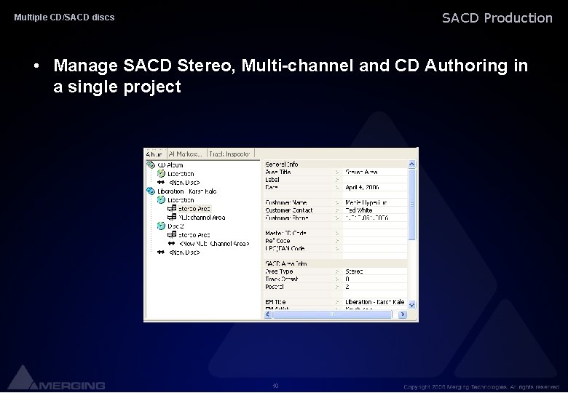Click the Date row arrow marker
The image size is (568, 393).
(337, 188)
